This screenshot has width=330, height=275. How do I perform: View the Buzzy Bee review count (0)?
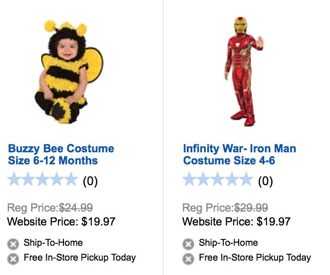click(x=90, y=181)
